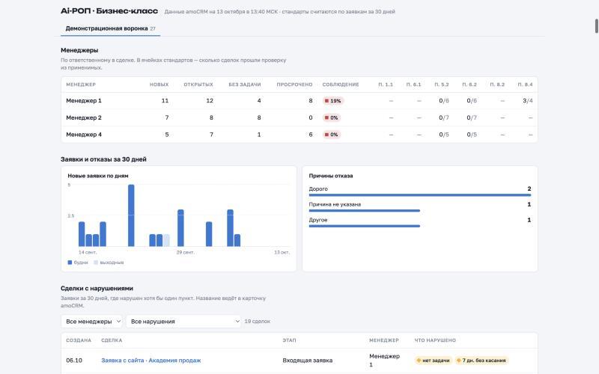Click the СОЗДАНА column header
This screenshot has width=599, height=374.
point(79,340)
